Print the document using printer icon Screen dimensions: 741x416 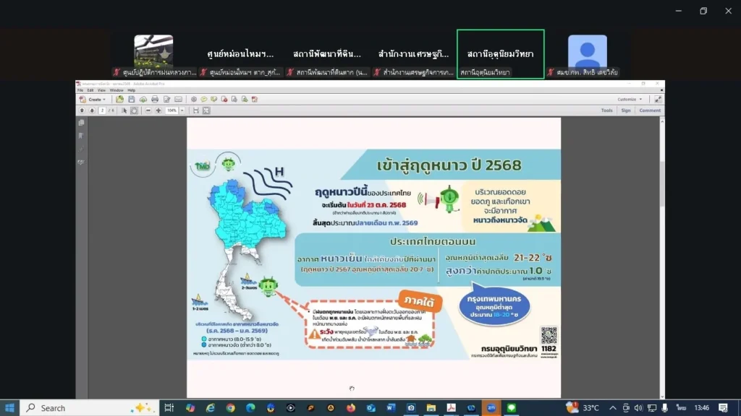coord(155,99)
